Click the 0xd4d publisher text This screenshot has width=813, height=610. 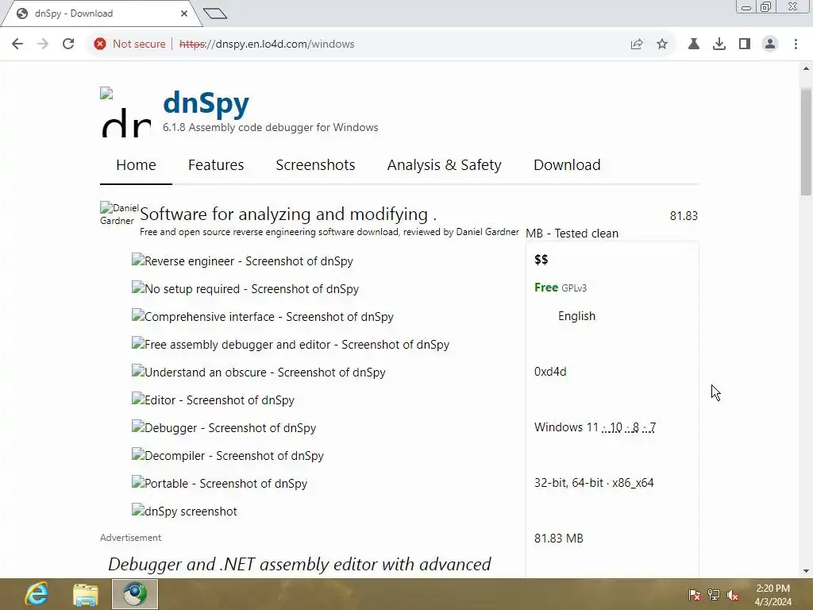[550, 372]
